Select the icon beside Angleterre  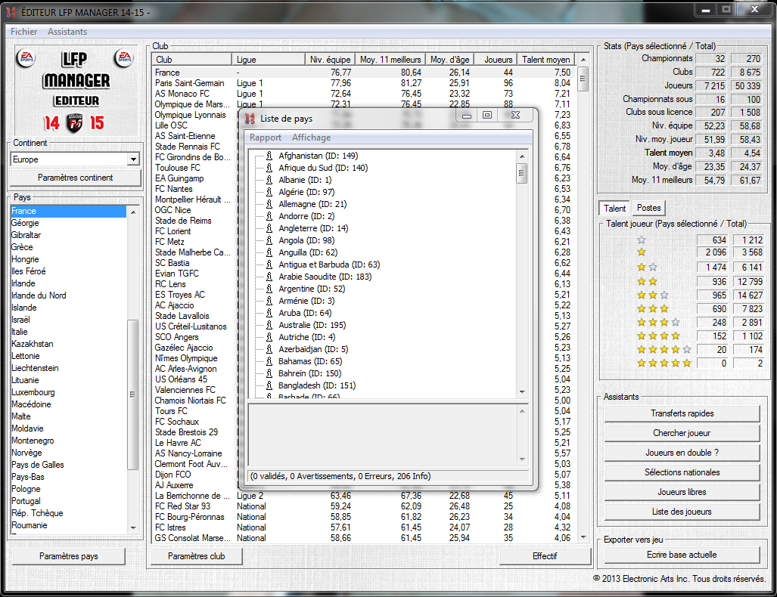269,228
